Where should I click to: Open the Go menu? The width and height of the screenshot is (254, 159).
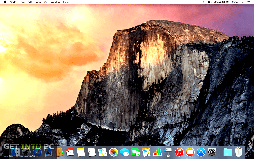click(x=46, y=2)
